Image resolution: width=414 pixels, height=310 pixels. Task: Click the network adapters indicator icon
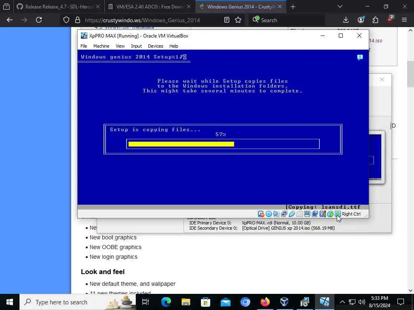coord(284,214)
